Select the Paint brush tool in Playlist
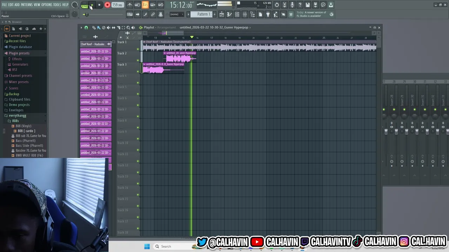 99,27
